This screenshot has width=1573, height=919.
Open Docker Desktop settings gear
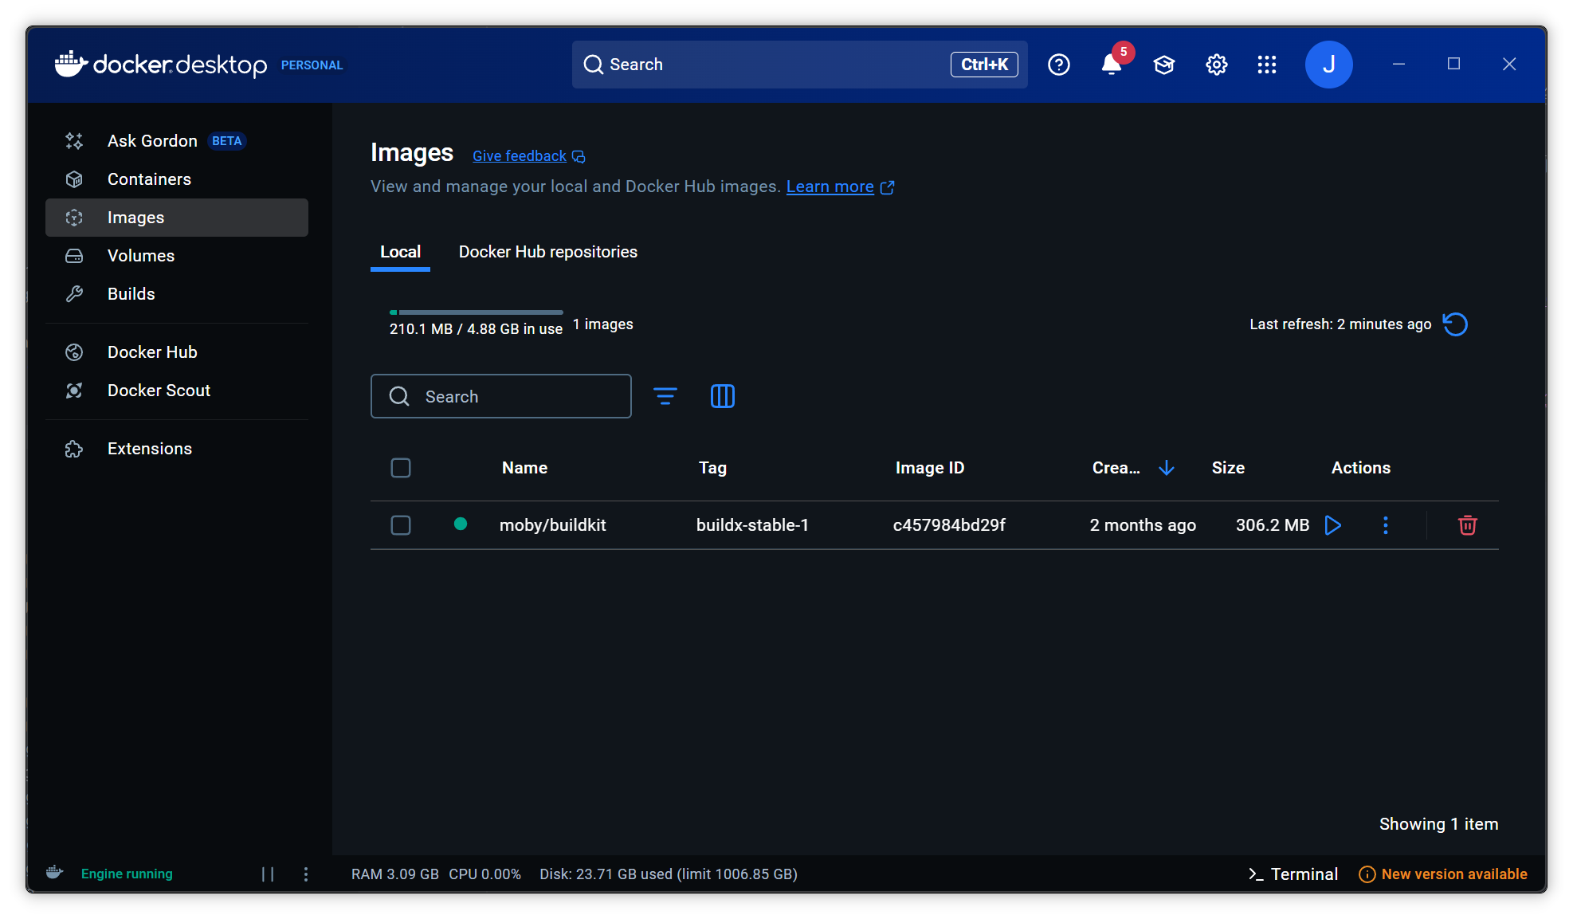click(1216, 65)
